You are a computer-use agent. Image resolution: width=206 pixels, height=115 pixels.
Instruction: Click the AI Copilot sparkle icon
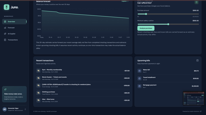5,34
